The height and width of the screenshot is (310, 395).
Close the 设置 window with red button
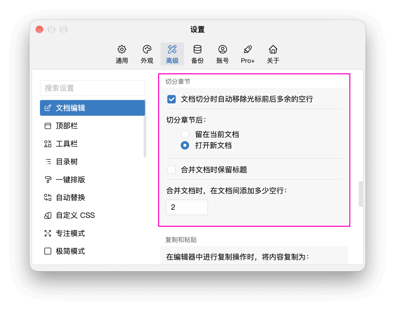[x=39, y=29]
